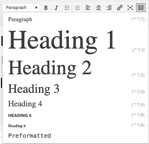Apply italic formatting
Viewport: 149px width, 144px height.
pos(56,8)
